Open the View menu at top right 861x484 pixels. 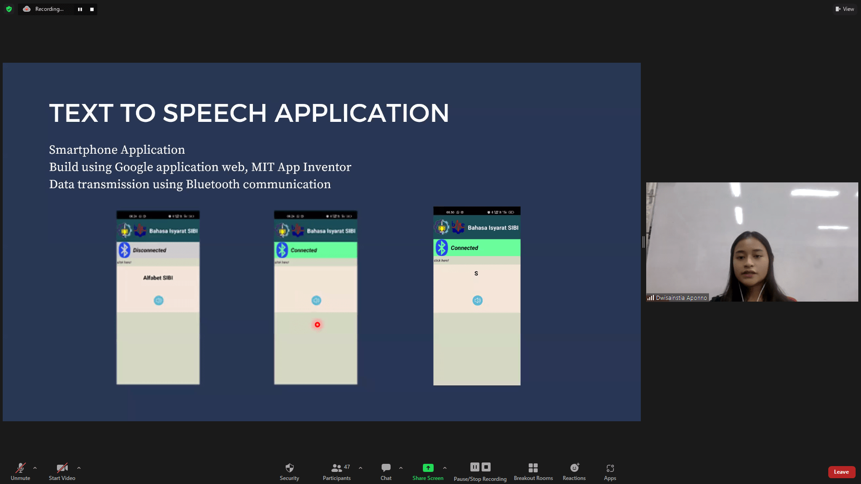[845, 9]
